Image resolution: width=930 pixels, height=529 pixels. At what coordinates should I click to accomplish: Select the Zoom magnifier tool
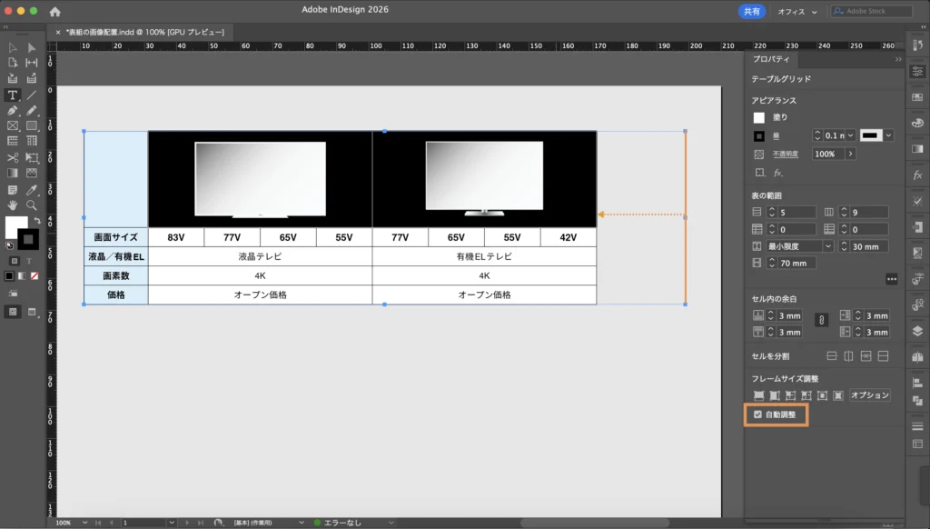pyautogui.click(x=32, y=205)
